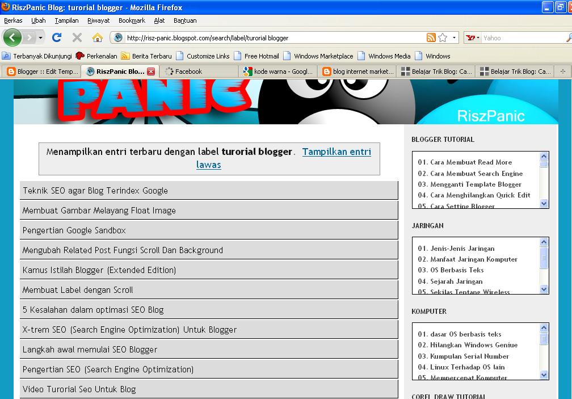This screenshot has width=572, height=399.
Task: Open post Mengubah Related Post Fungsi Scroll
Action: pos(209,250)
